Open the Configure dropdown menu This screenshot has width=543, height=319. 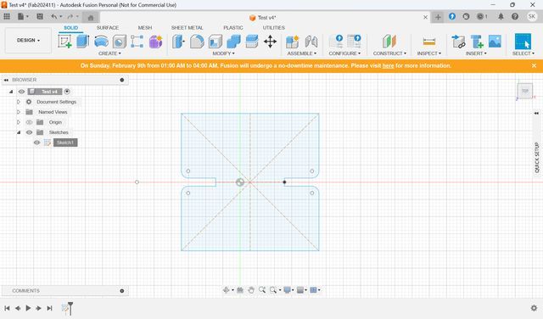pyautogui.click(x=344, y=53)
